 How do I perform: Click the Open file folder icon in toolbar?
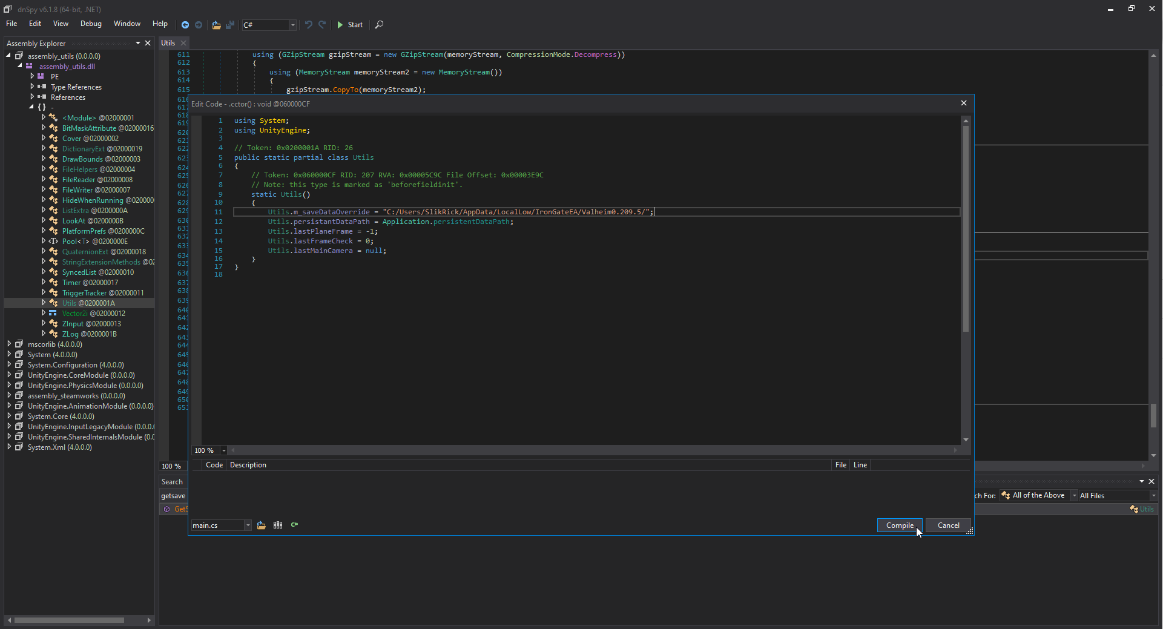(x=216, y=25)
